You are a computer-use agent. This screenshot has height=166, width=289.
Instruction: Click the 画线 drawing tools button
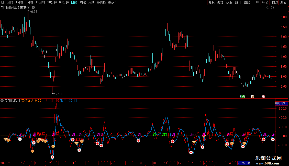(247, 2)
